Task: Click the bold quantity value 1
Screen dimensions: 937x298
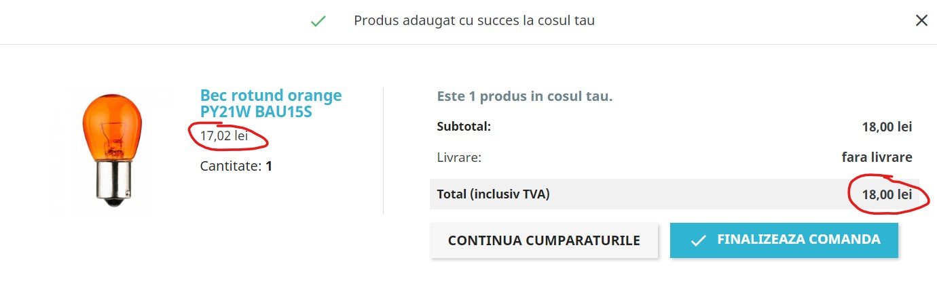Action: pyautogui.click(x=269, y=166)
